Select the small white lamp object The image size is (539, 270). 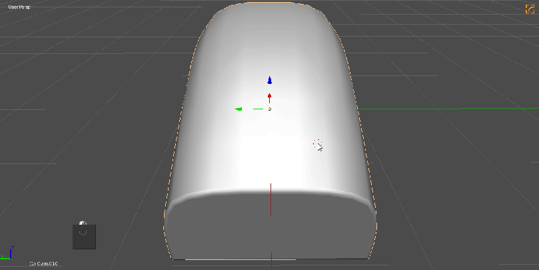point(83,224)
